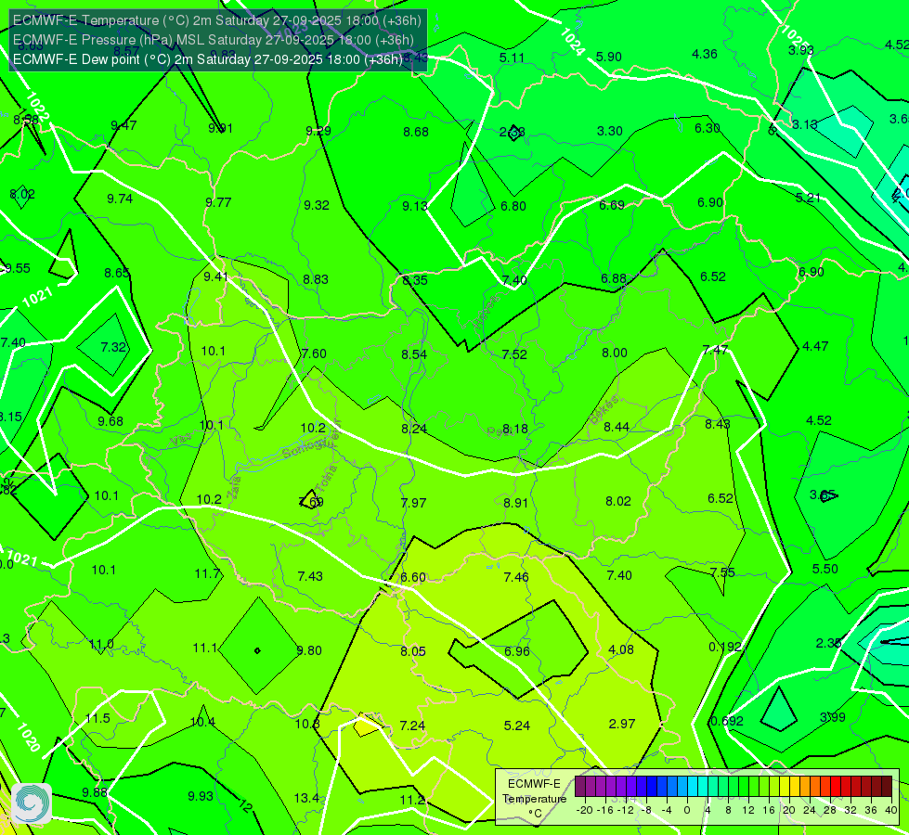The height and width of the screenshot is (835, 909).
Task: Click the 1024 isobar label
Action: tap(572, 42)
